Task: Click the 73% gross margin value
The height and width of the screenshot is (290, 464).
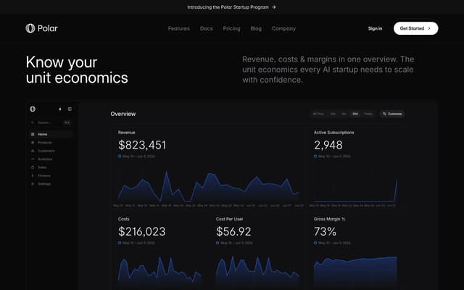Action: pos(325,231)
